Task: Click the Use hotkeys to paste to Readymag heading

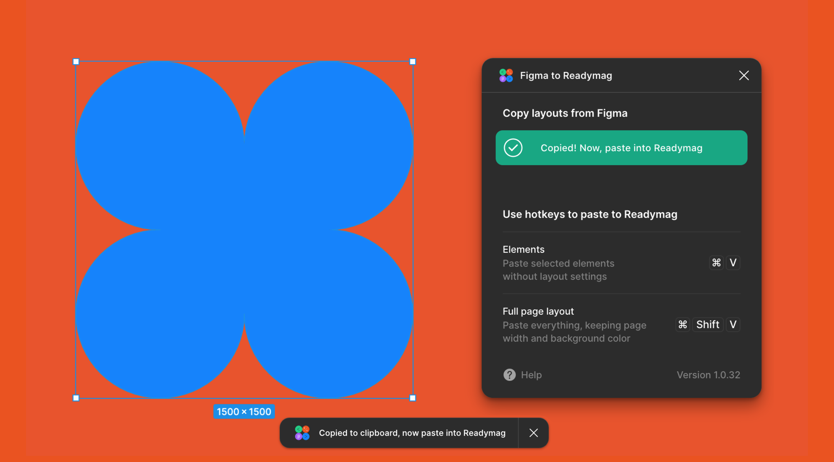Action: point(590,214)
